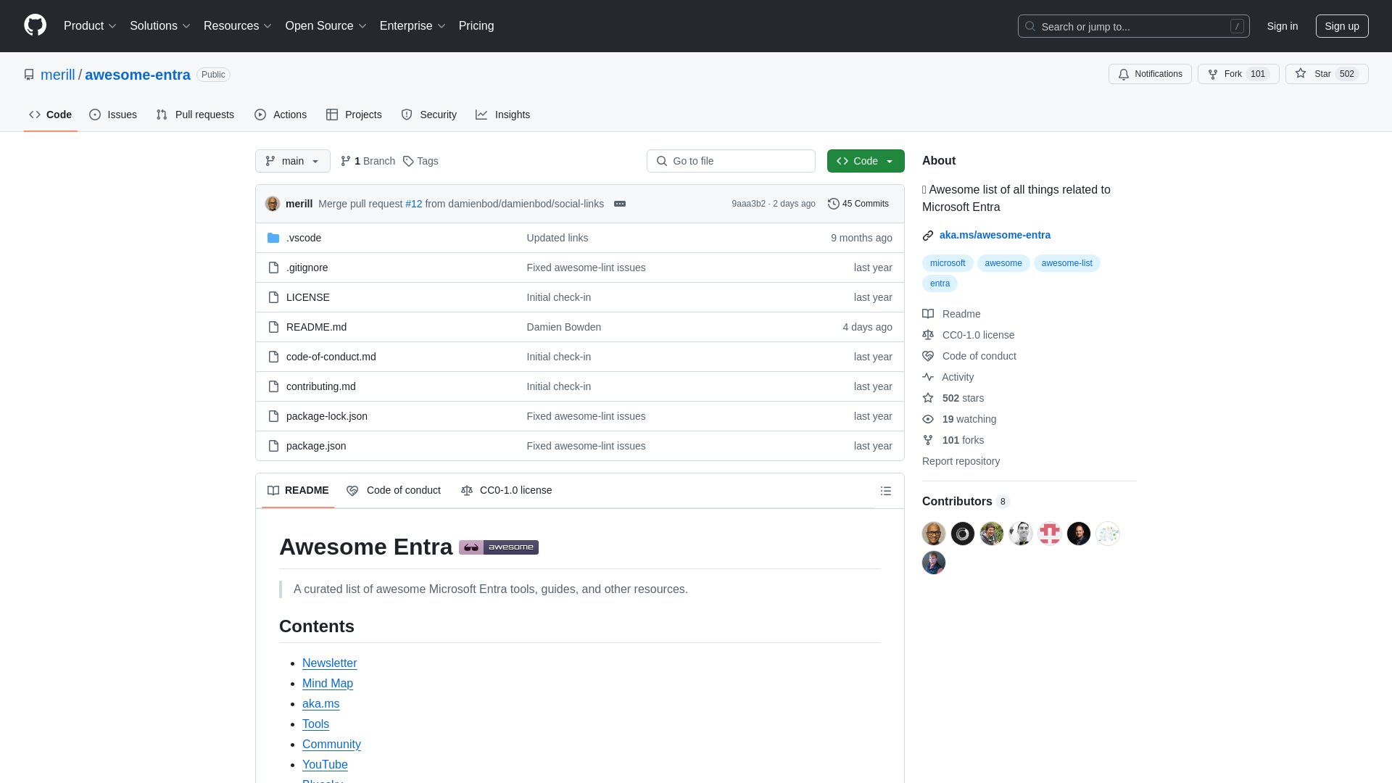
Task: Click the Star button
Action: pyautogui.click(x=1327, y=74)
